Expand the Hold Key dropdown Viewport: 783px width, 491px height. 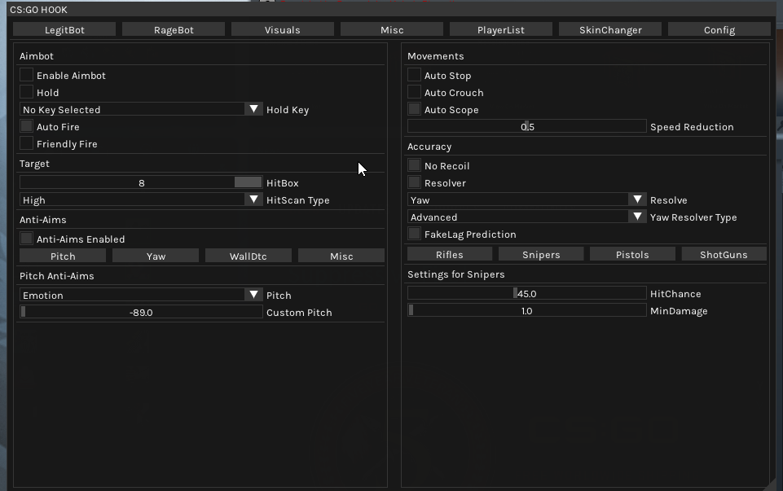tap(141, 109)
